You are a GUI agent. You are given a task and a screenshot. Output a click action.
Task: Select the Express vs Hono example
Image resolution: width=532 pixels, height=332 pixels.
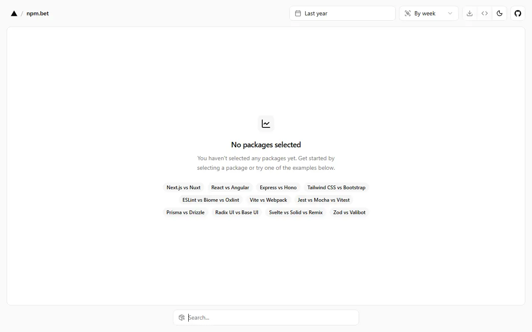pos(278,188)
